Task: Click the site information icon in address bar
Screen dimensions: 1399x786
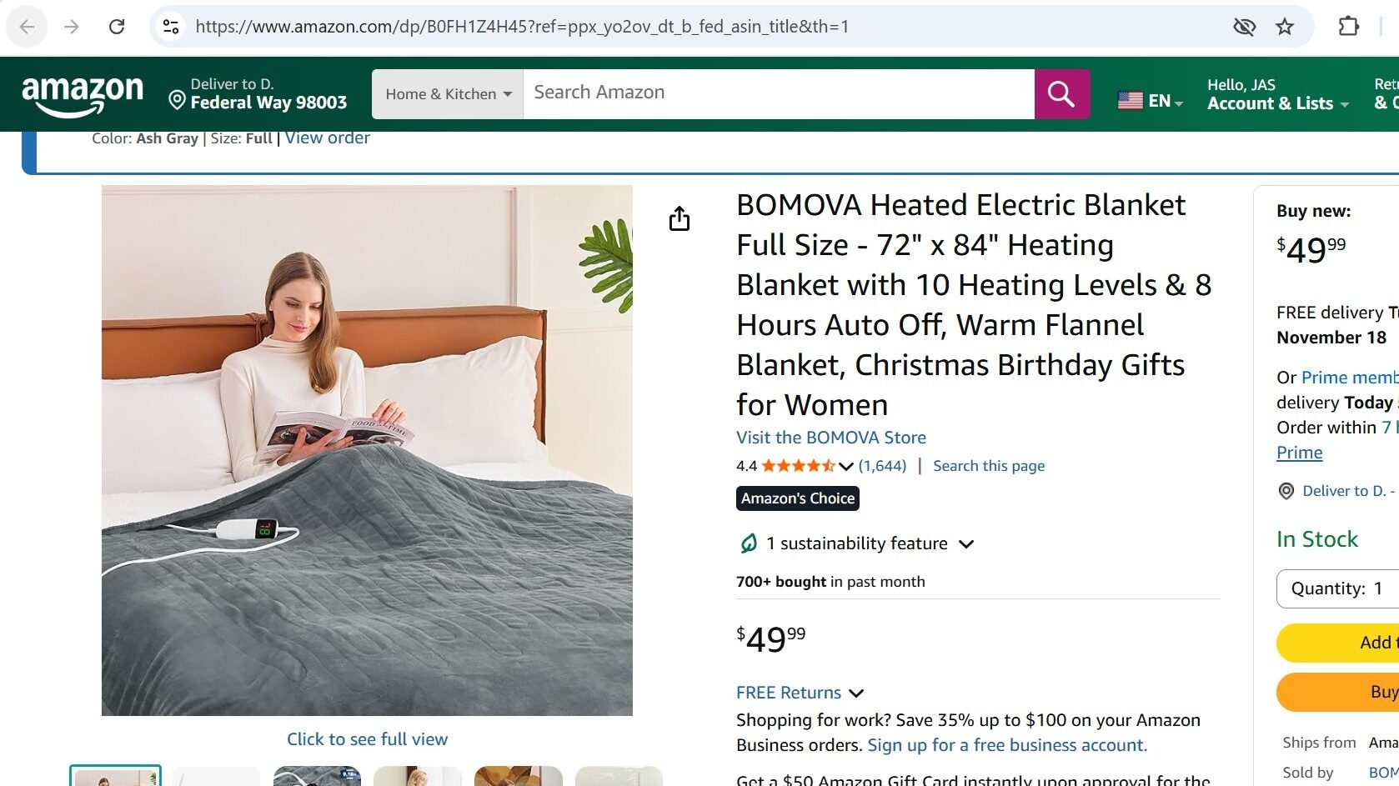Action: 171,27
